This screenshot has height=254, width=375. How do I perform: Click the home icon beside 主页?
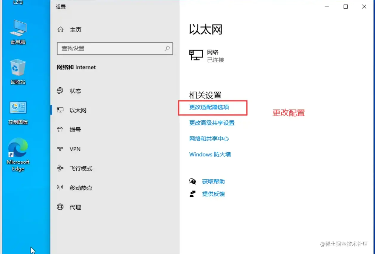pyautogui.click(x=60, y=30)
